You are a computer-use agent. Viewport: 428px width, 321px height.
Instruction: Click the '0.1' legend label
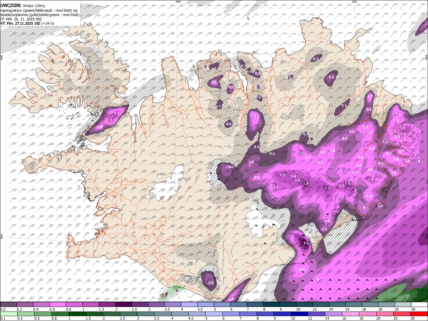click(3, 318)
